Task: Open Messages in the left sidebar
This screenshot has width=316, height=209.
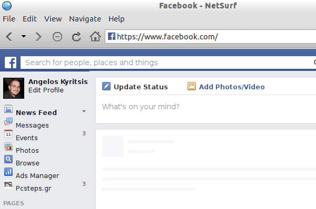Action: click(32, 125)
